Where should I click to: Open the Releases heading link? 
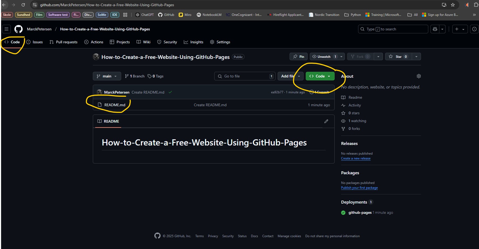pos(349,144)
